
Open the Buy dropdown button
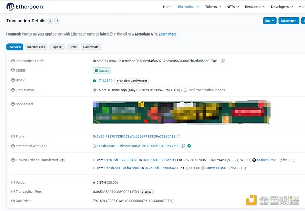(269, 21)
